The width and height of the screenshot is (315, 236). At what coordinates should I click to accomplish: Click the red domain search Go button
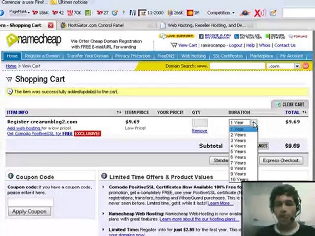coord(306,66)
